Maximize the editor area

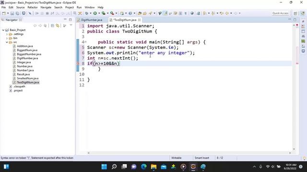click(295, 20)
